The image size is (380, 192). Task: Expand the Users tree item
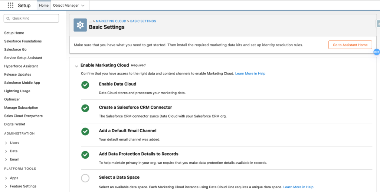pyautogui.click(x=6, y=143)
